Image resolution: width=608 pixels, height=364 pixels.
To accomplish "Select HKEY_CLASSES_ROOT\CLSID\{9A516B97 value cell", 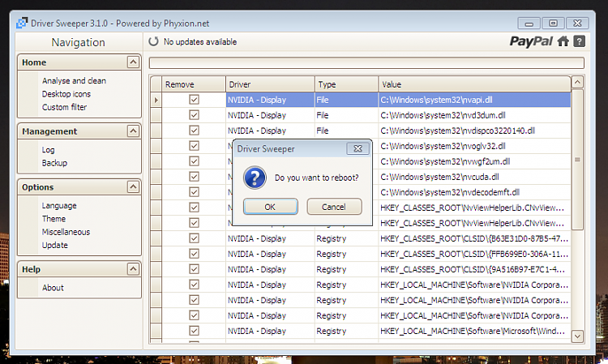I will coord(474,269).
